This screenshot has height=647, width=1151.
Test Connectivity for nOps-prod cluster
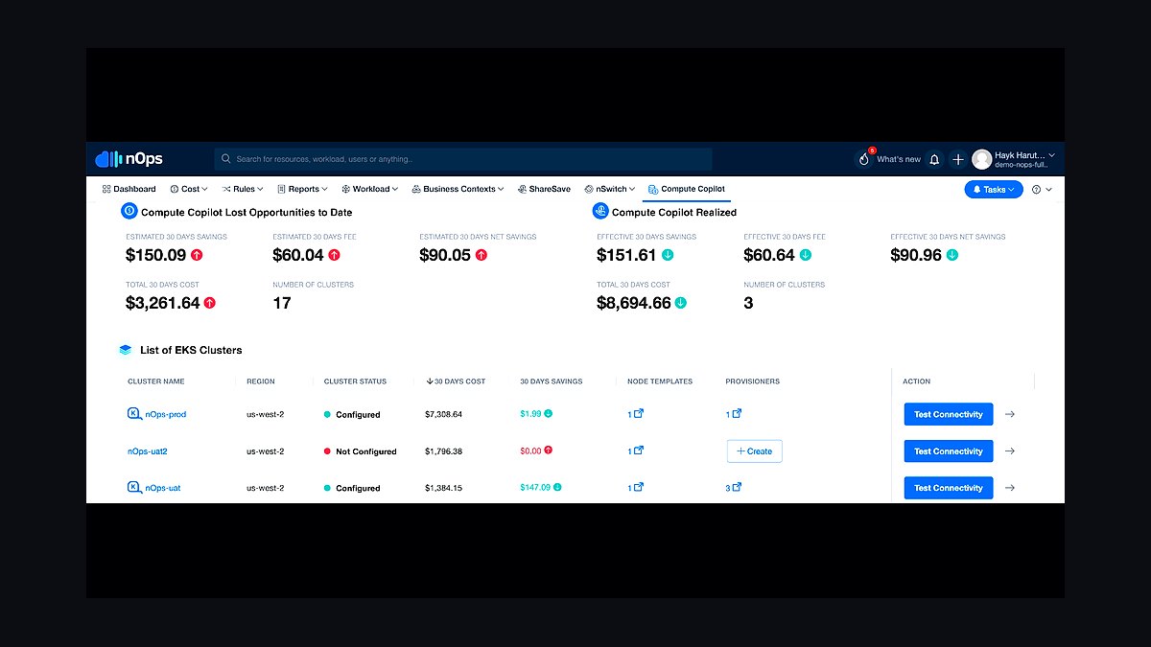[949, 414]
